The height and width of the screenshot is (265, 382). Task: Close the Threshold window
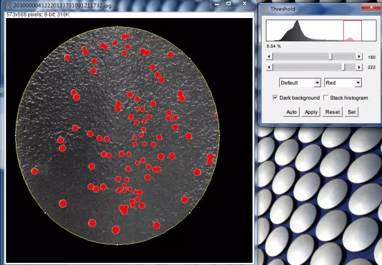[371, 7]
